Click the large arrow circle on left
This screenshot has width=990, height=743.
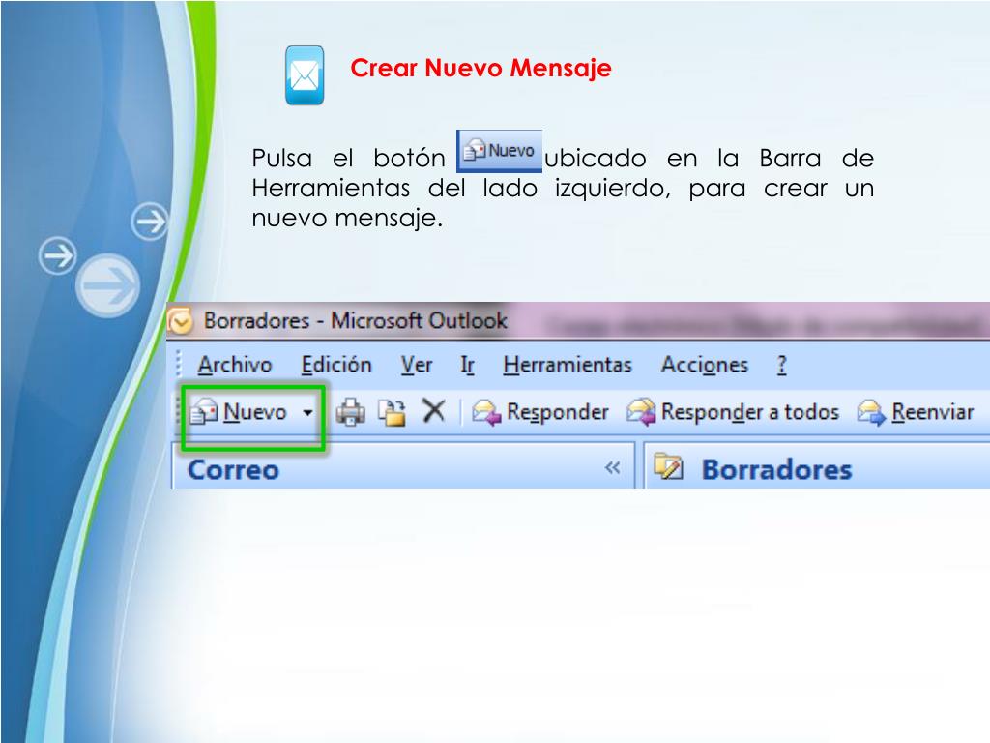click(x=108, y=285)
